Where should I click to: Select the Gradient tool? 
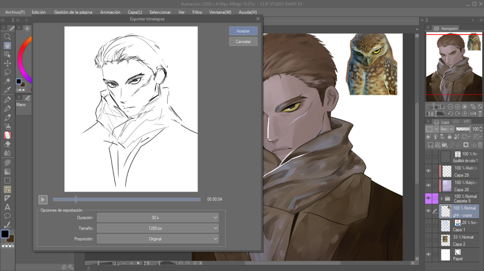(7, 172)
